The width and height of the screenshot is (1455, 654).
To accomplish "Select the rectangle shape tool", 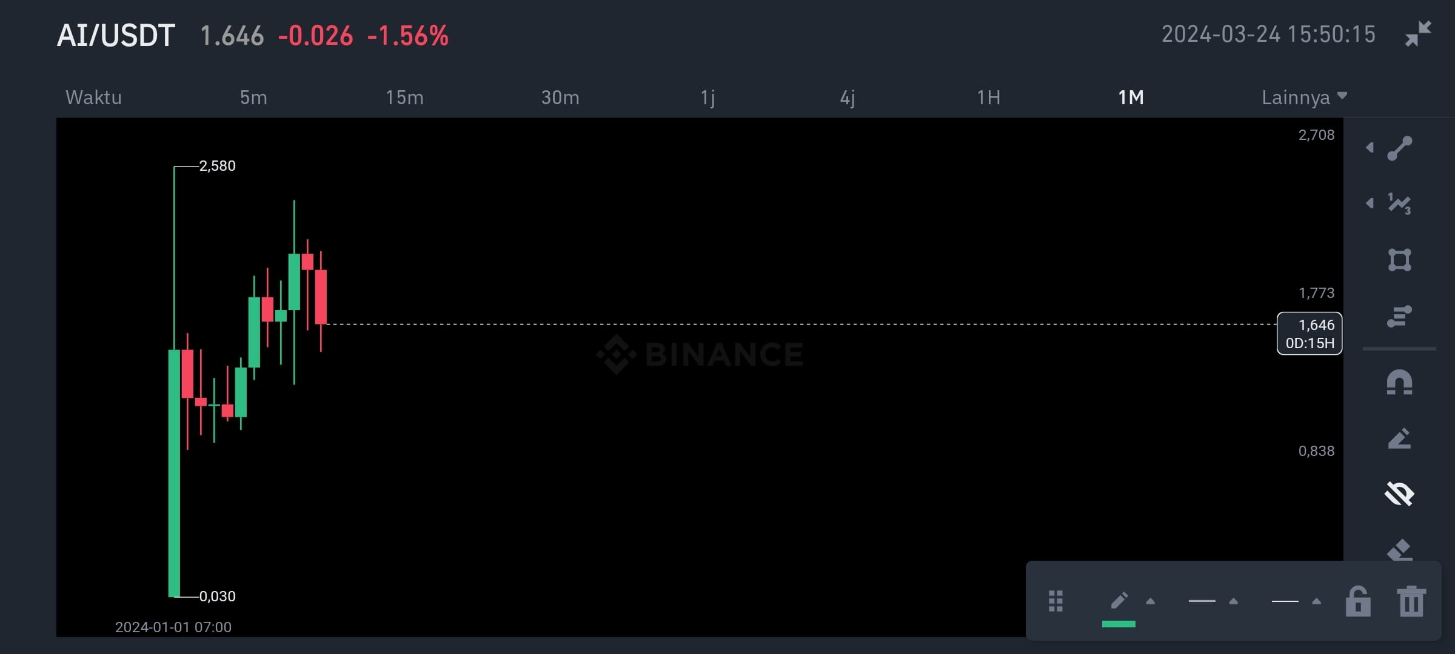I will (x=1400, y=260).
